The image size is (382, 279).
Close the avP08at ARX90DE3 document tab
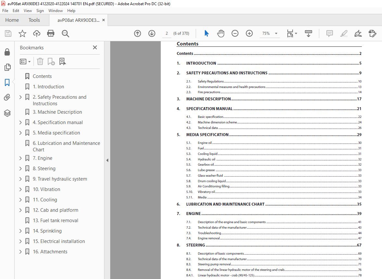pos(103,20)
